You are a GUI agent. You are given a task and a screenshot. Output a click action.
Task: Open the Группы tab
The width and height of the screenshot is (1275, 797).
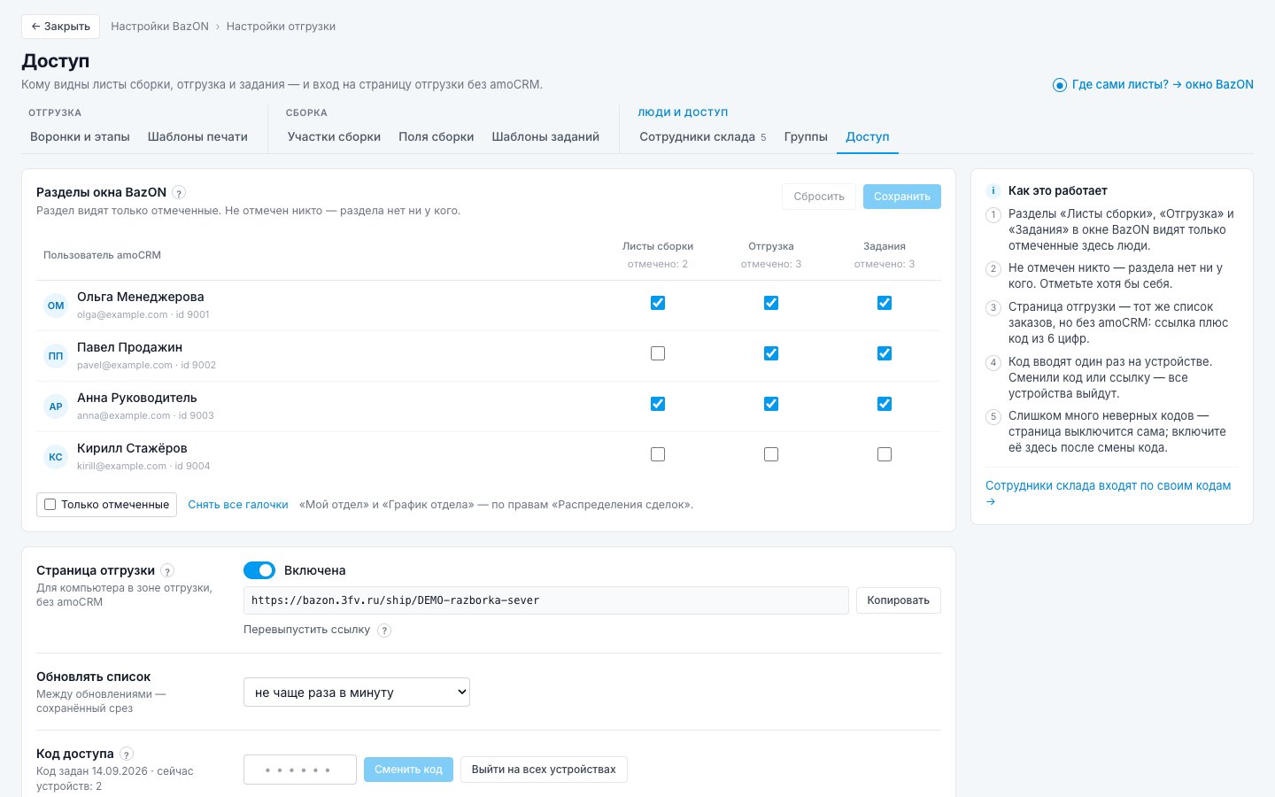click(x=806, y=137)
